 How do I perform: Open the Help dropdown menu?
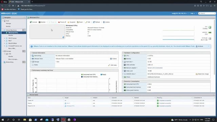click(x=193, y=14)
